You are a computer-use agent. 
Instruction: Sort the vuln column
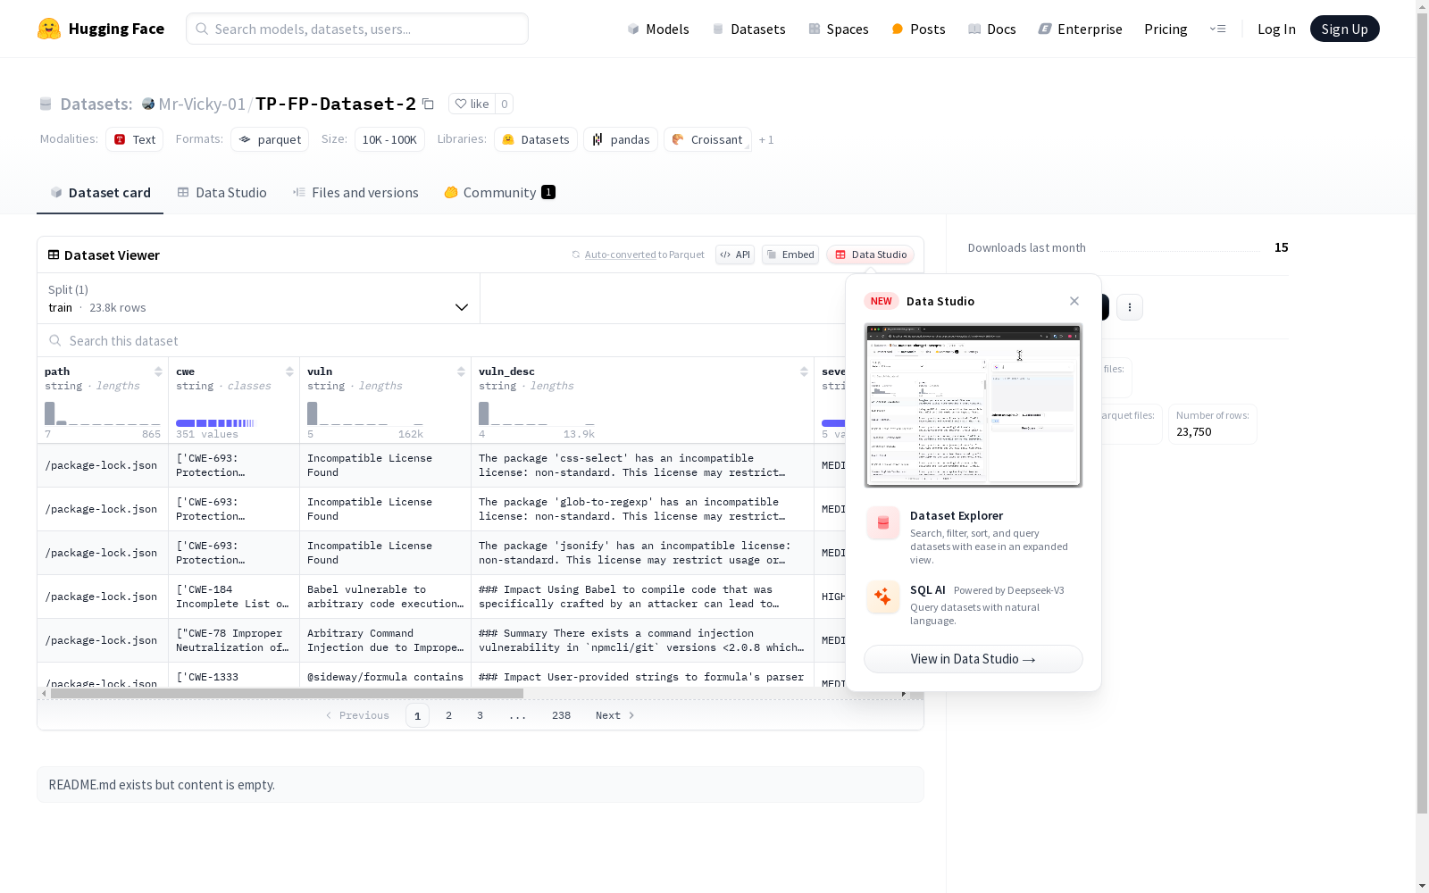coord(461,371)
